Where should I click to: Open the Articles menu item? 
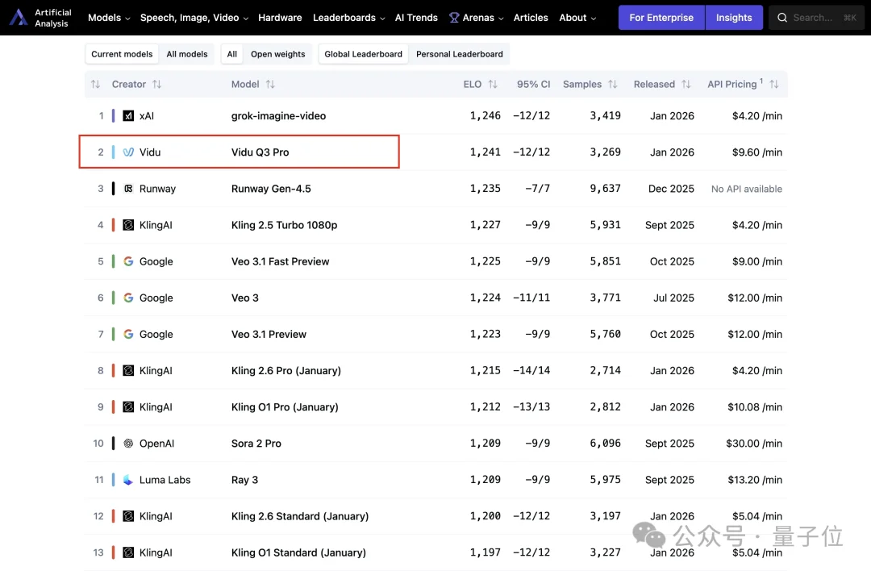tap(531, 18)
